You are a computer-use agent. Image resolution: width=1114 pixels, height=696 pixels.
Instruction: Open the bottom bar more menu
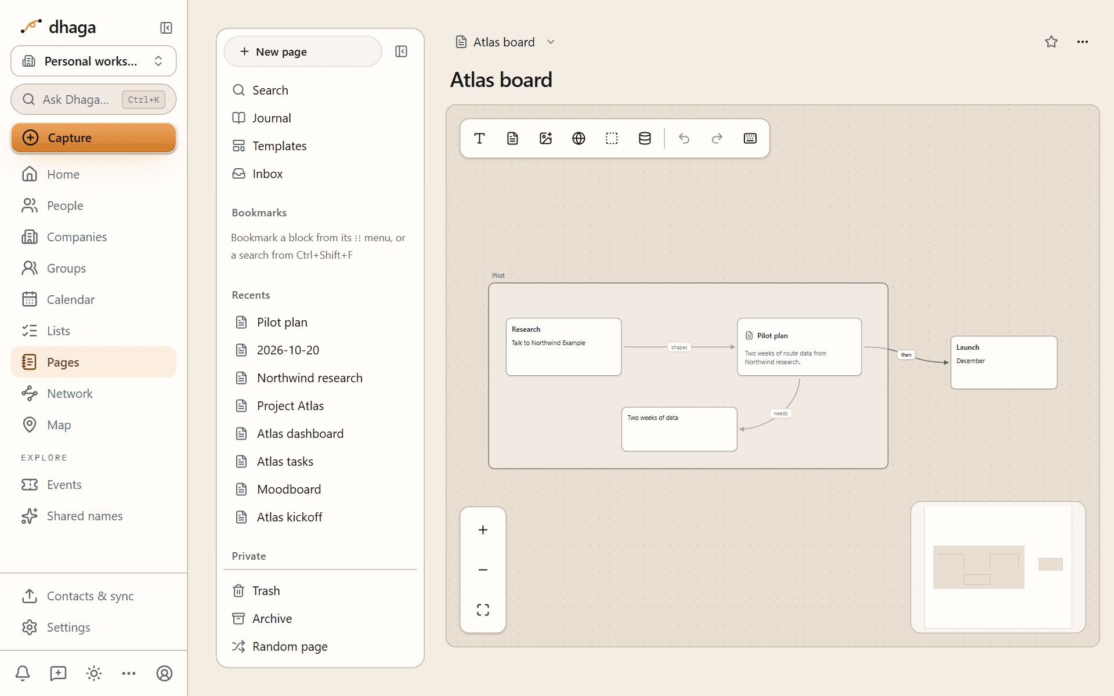(x=129, y=673)
